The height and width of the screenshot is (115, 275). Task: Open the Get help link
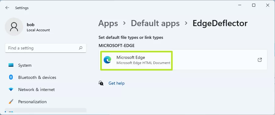pyautogui.click(x=117, y=83)
